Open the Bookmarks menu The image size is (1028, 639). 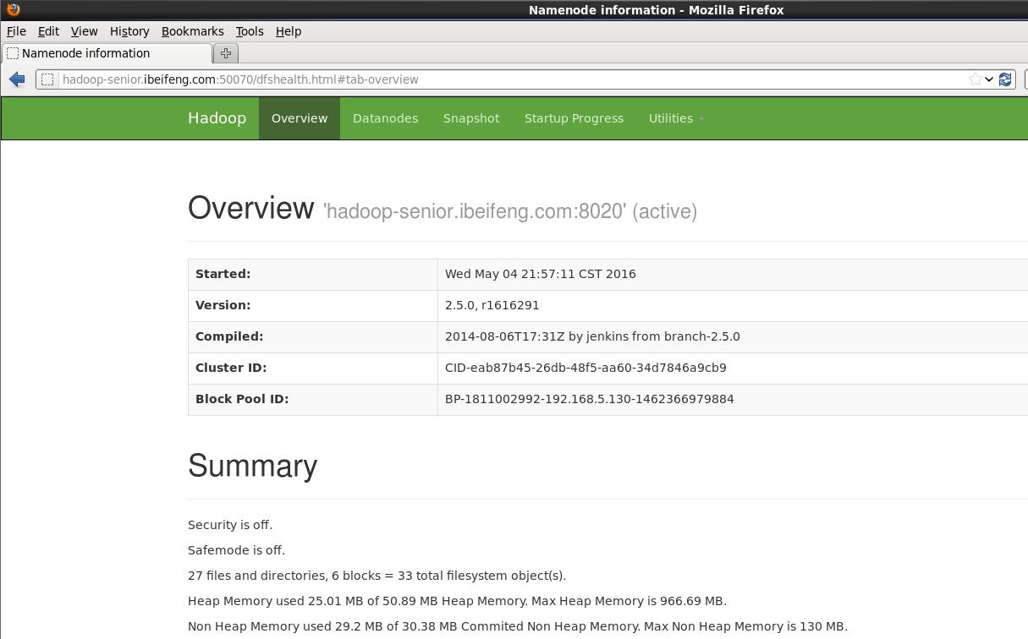(x=192, y=31)
